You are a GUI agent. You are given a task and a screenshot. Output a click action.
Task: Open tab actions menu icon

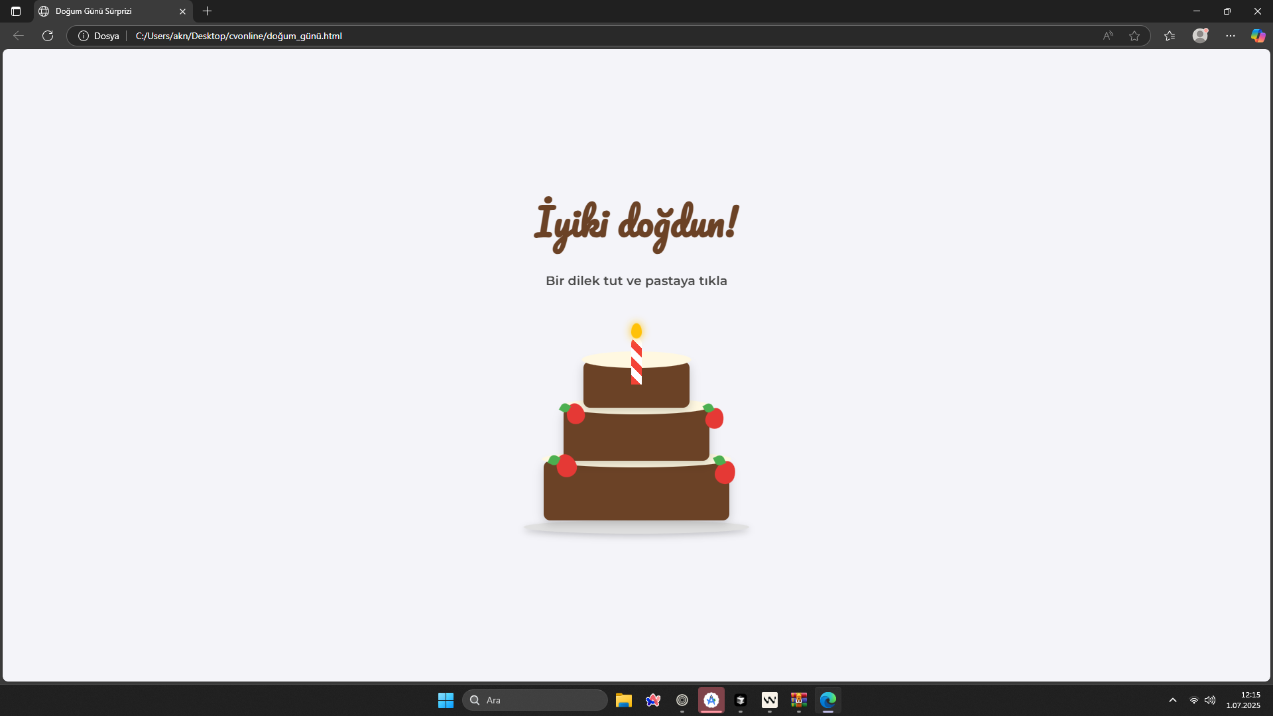coord(16,11)
